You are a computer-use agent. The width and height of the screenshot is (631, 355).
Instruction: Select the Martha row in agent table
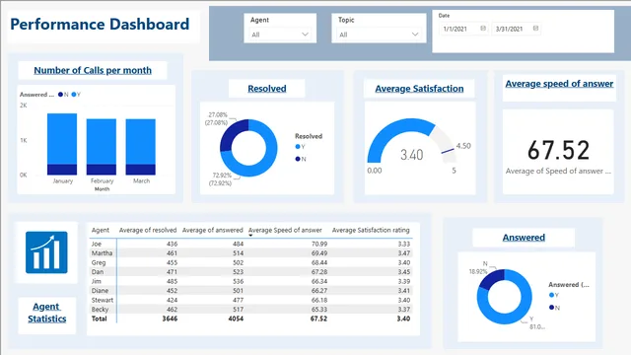[x=250, y=253]
